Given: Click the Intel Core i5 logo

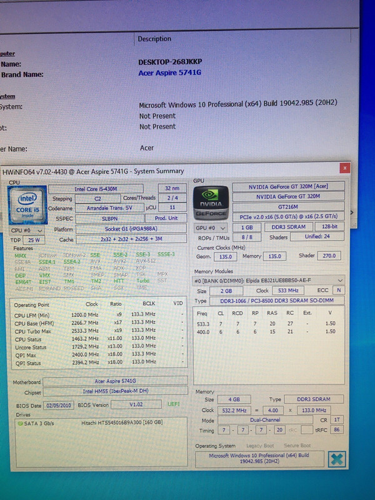Looking at the screenshot, I should click(27, 205).
